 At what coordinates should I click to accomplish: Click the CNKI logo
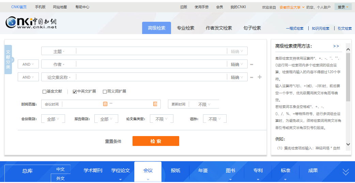tap(31, 23)
